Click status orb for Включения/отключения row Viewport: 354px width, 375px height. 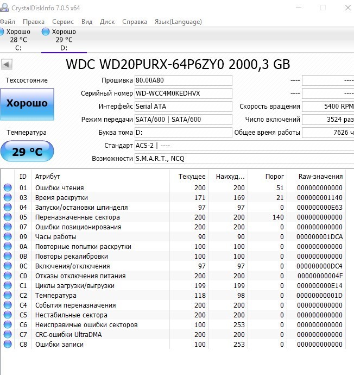[8, 266]
